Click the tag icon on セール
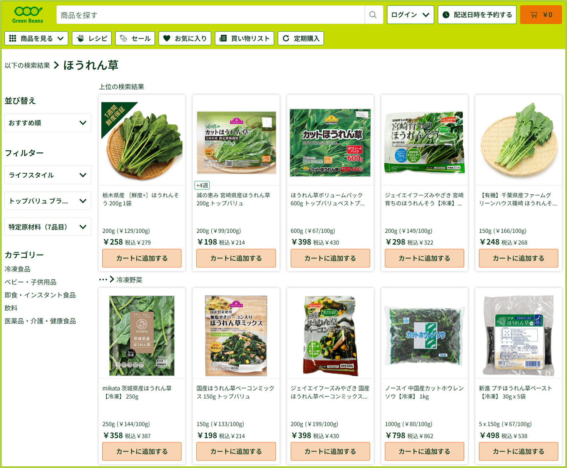The image size is (567, 468). coord(123,39)
